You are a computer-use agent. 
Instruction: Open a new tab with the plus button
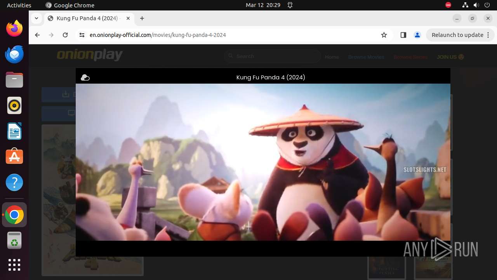click(x=142, y=18)
